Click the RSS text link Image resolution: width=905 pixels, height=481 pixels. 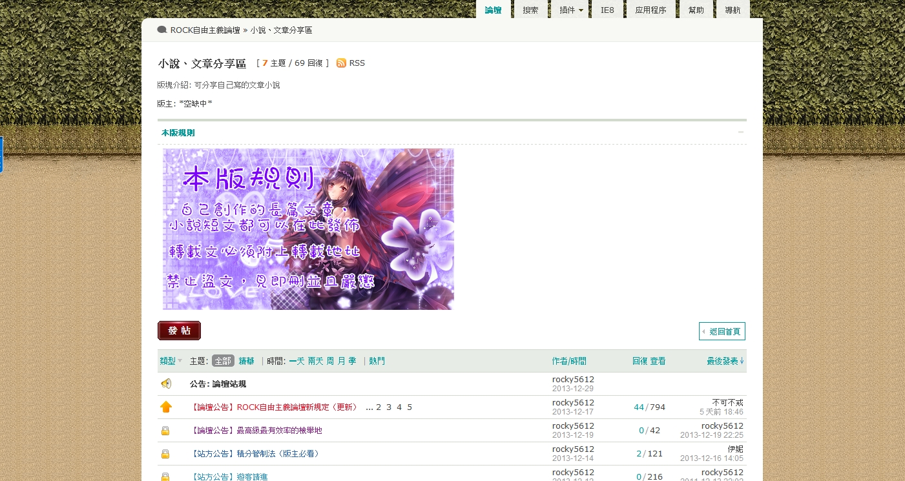(x=357, y=63)
